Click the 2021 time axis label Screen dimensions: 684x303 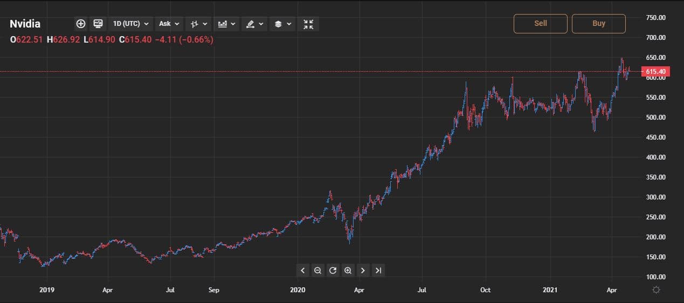click(550, 290)
